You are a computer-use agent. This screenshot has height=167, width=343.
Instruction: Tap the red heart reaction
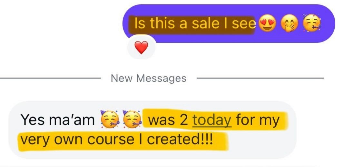[141, 47]
